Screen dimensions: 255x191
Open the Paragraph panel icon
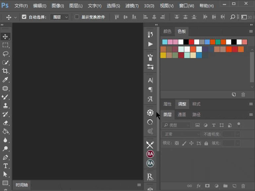click(x=150, y=90)
